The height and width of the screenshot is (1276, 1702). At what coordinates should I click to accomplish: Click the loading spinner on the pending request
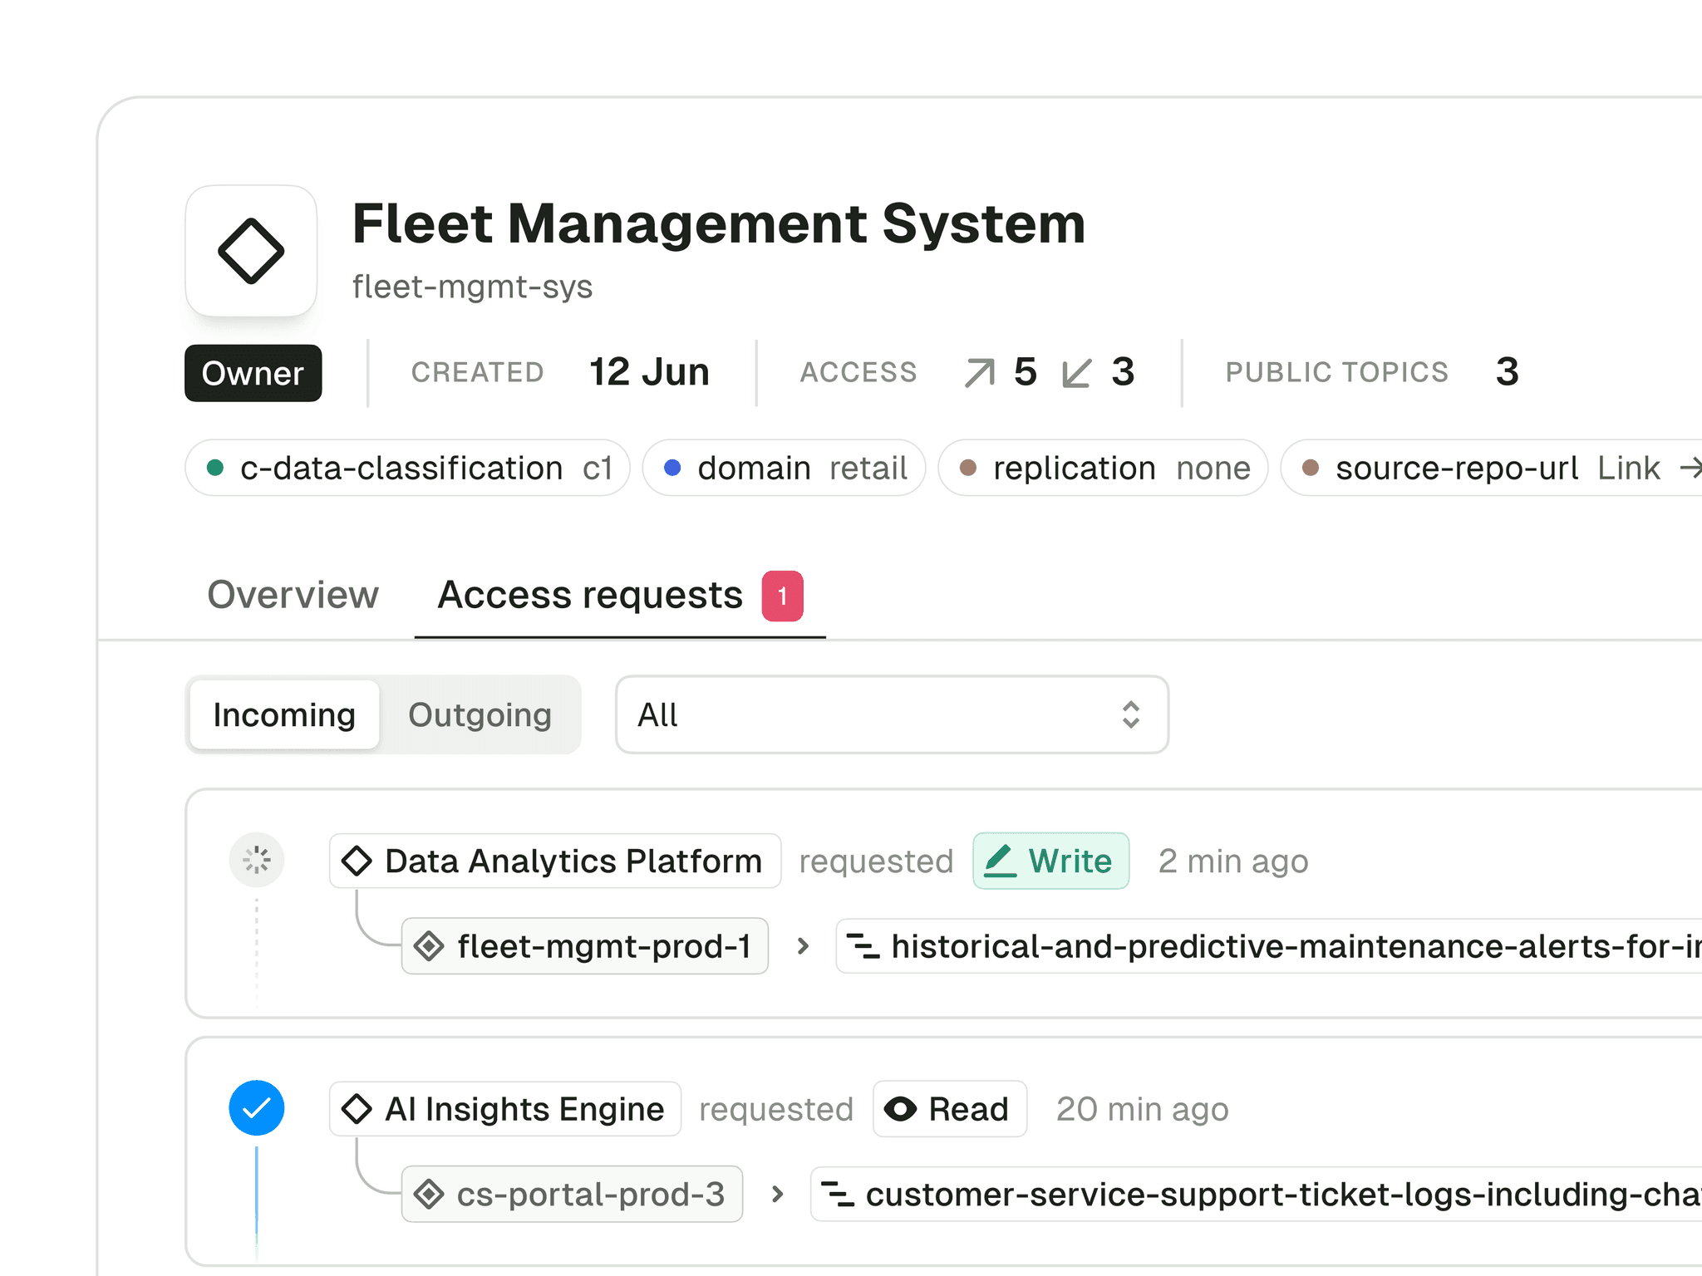257,860
